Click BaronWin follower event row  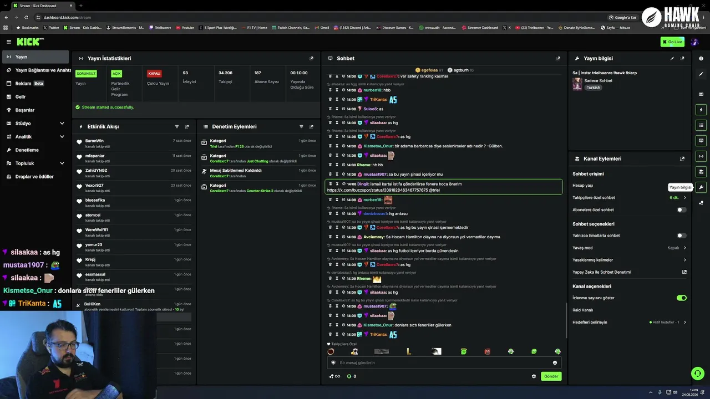(135, 143)
